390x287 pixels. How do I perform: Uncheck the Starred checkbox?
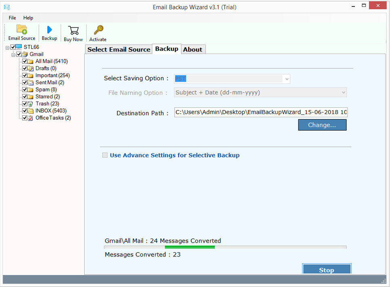(x=25, y=97)
